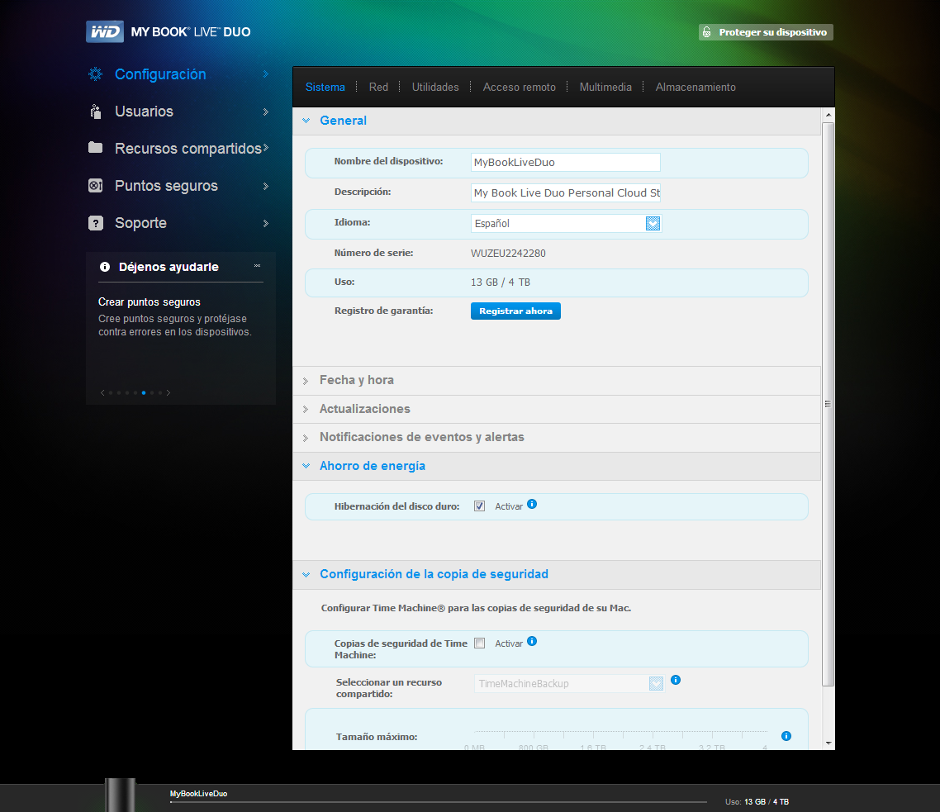Disable Hibernación del disco duro checkbox
Image resolution: width=940 pixels, height=812 pixels.
(480, 506)
